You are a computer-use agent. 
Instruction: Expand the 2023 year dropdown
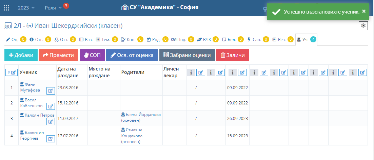28,7
